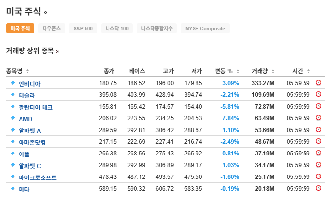327x198 pixels.
Task: Select the 미국 주식 orange tab
Action: [20, 28]
